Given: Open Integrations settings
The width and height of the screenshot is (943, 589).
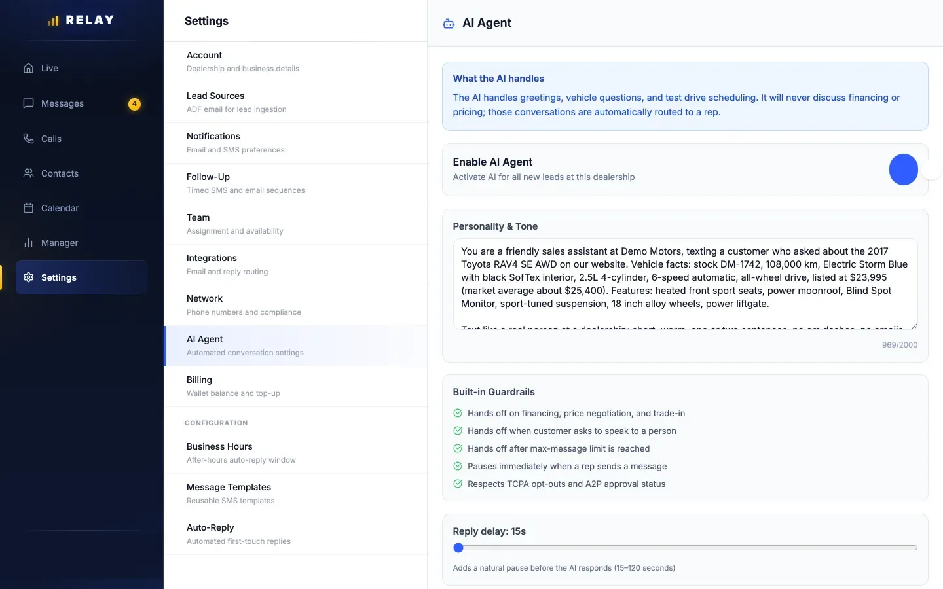Looking at the screenshot, I should pyautogui.click(x=295, y=264).
